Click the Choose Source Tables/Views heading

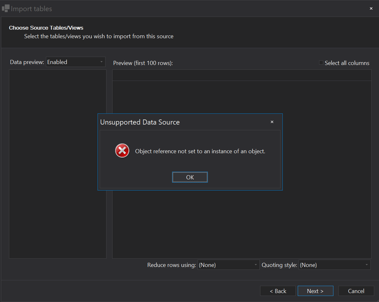(46, 28)
